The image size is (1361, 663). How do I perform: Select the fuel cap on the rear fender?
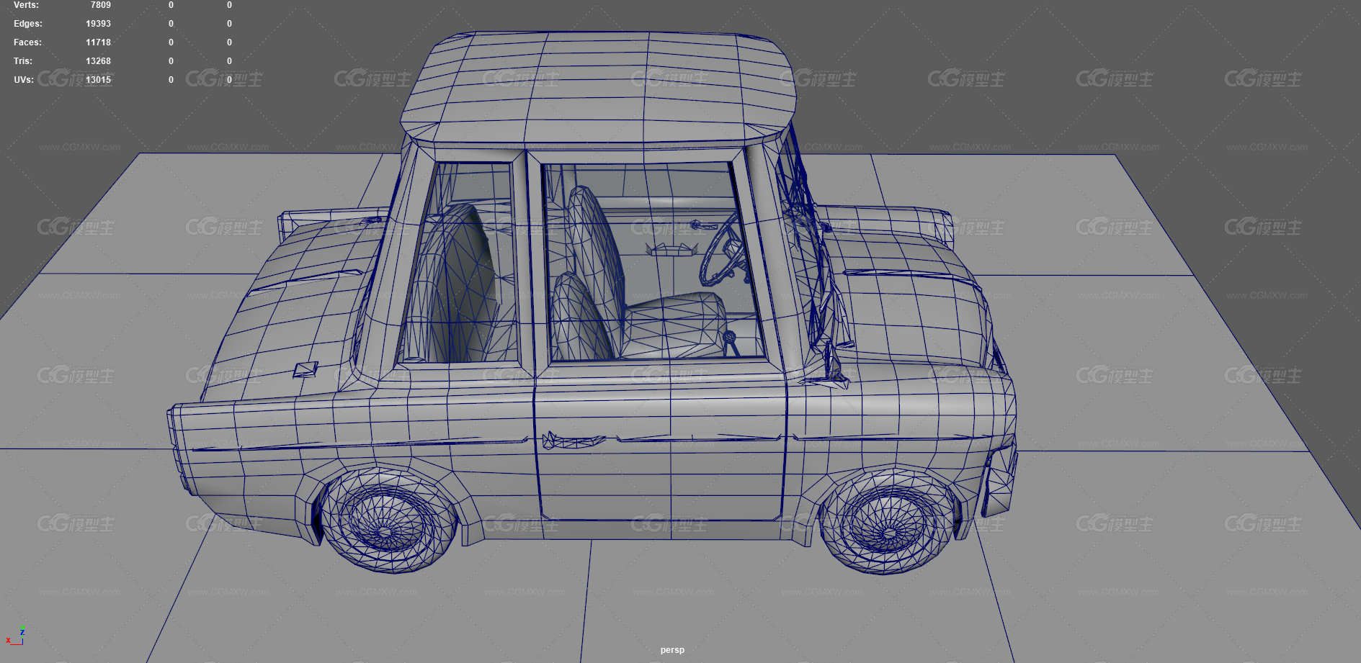305,369
